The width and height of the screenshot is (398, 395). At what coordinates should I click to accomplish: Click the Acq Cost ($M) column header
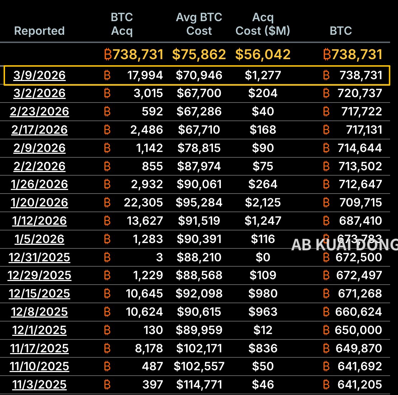(263, 24)
